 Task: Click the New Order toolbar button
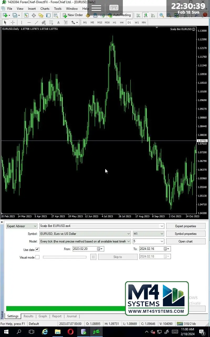[x=73, y=15]
